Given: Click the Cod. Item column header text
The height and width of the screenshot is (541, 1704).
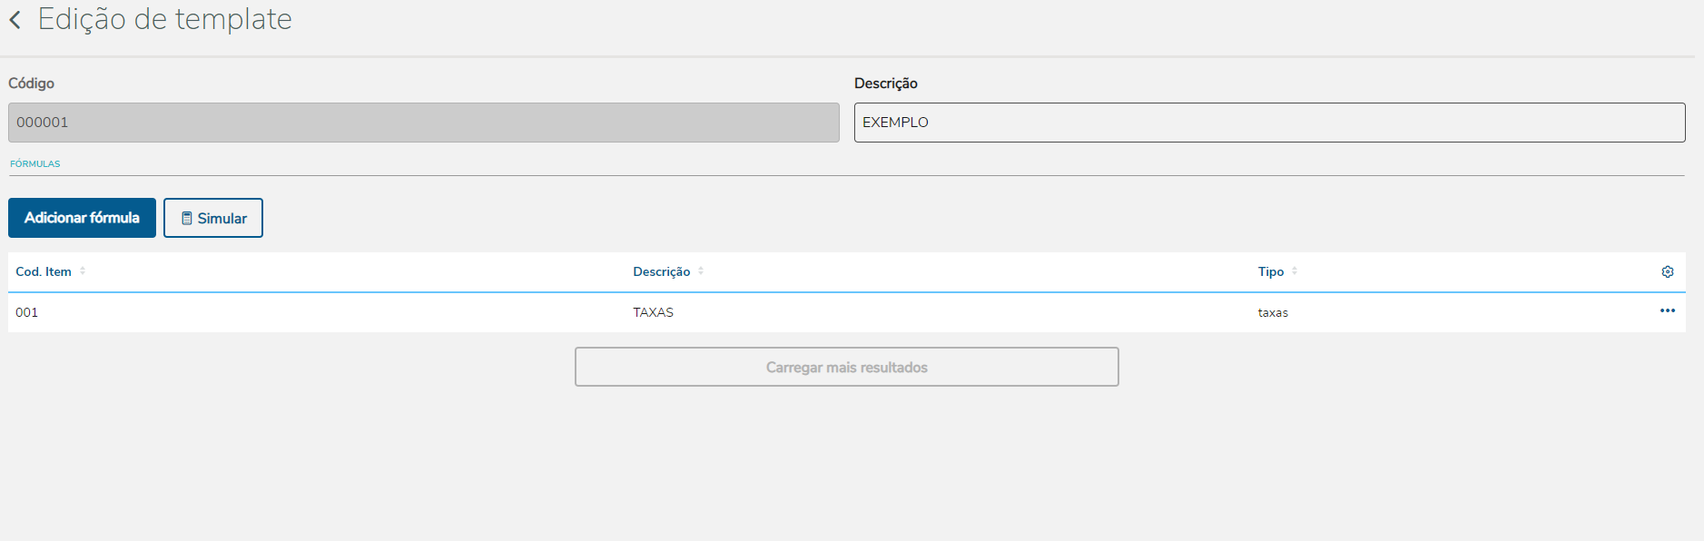Looking at the screenshot, I should 44,271.
